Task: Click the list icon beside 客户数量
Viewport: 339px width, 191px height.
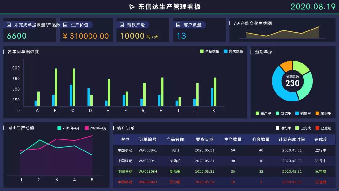Action: (178, 25)
